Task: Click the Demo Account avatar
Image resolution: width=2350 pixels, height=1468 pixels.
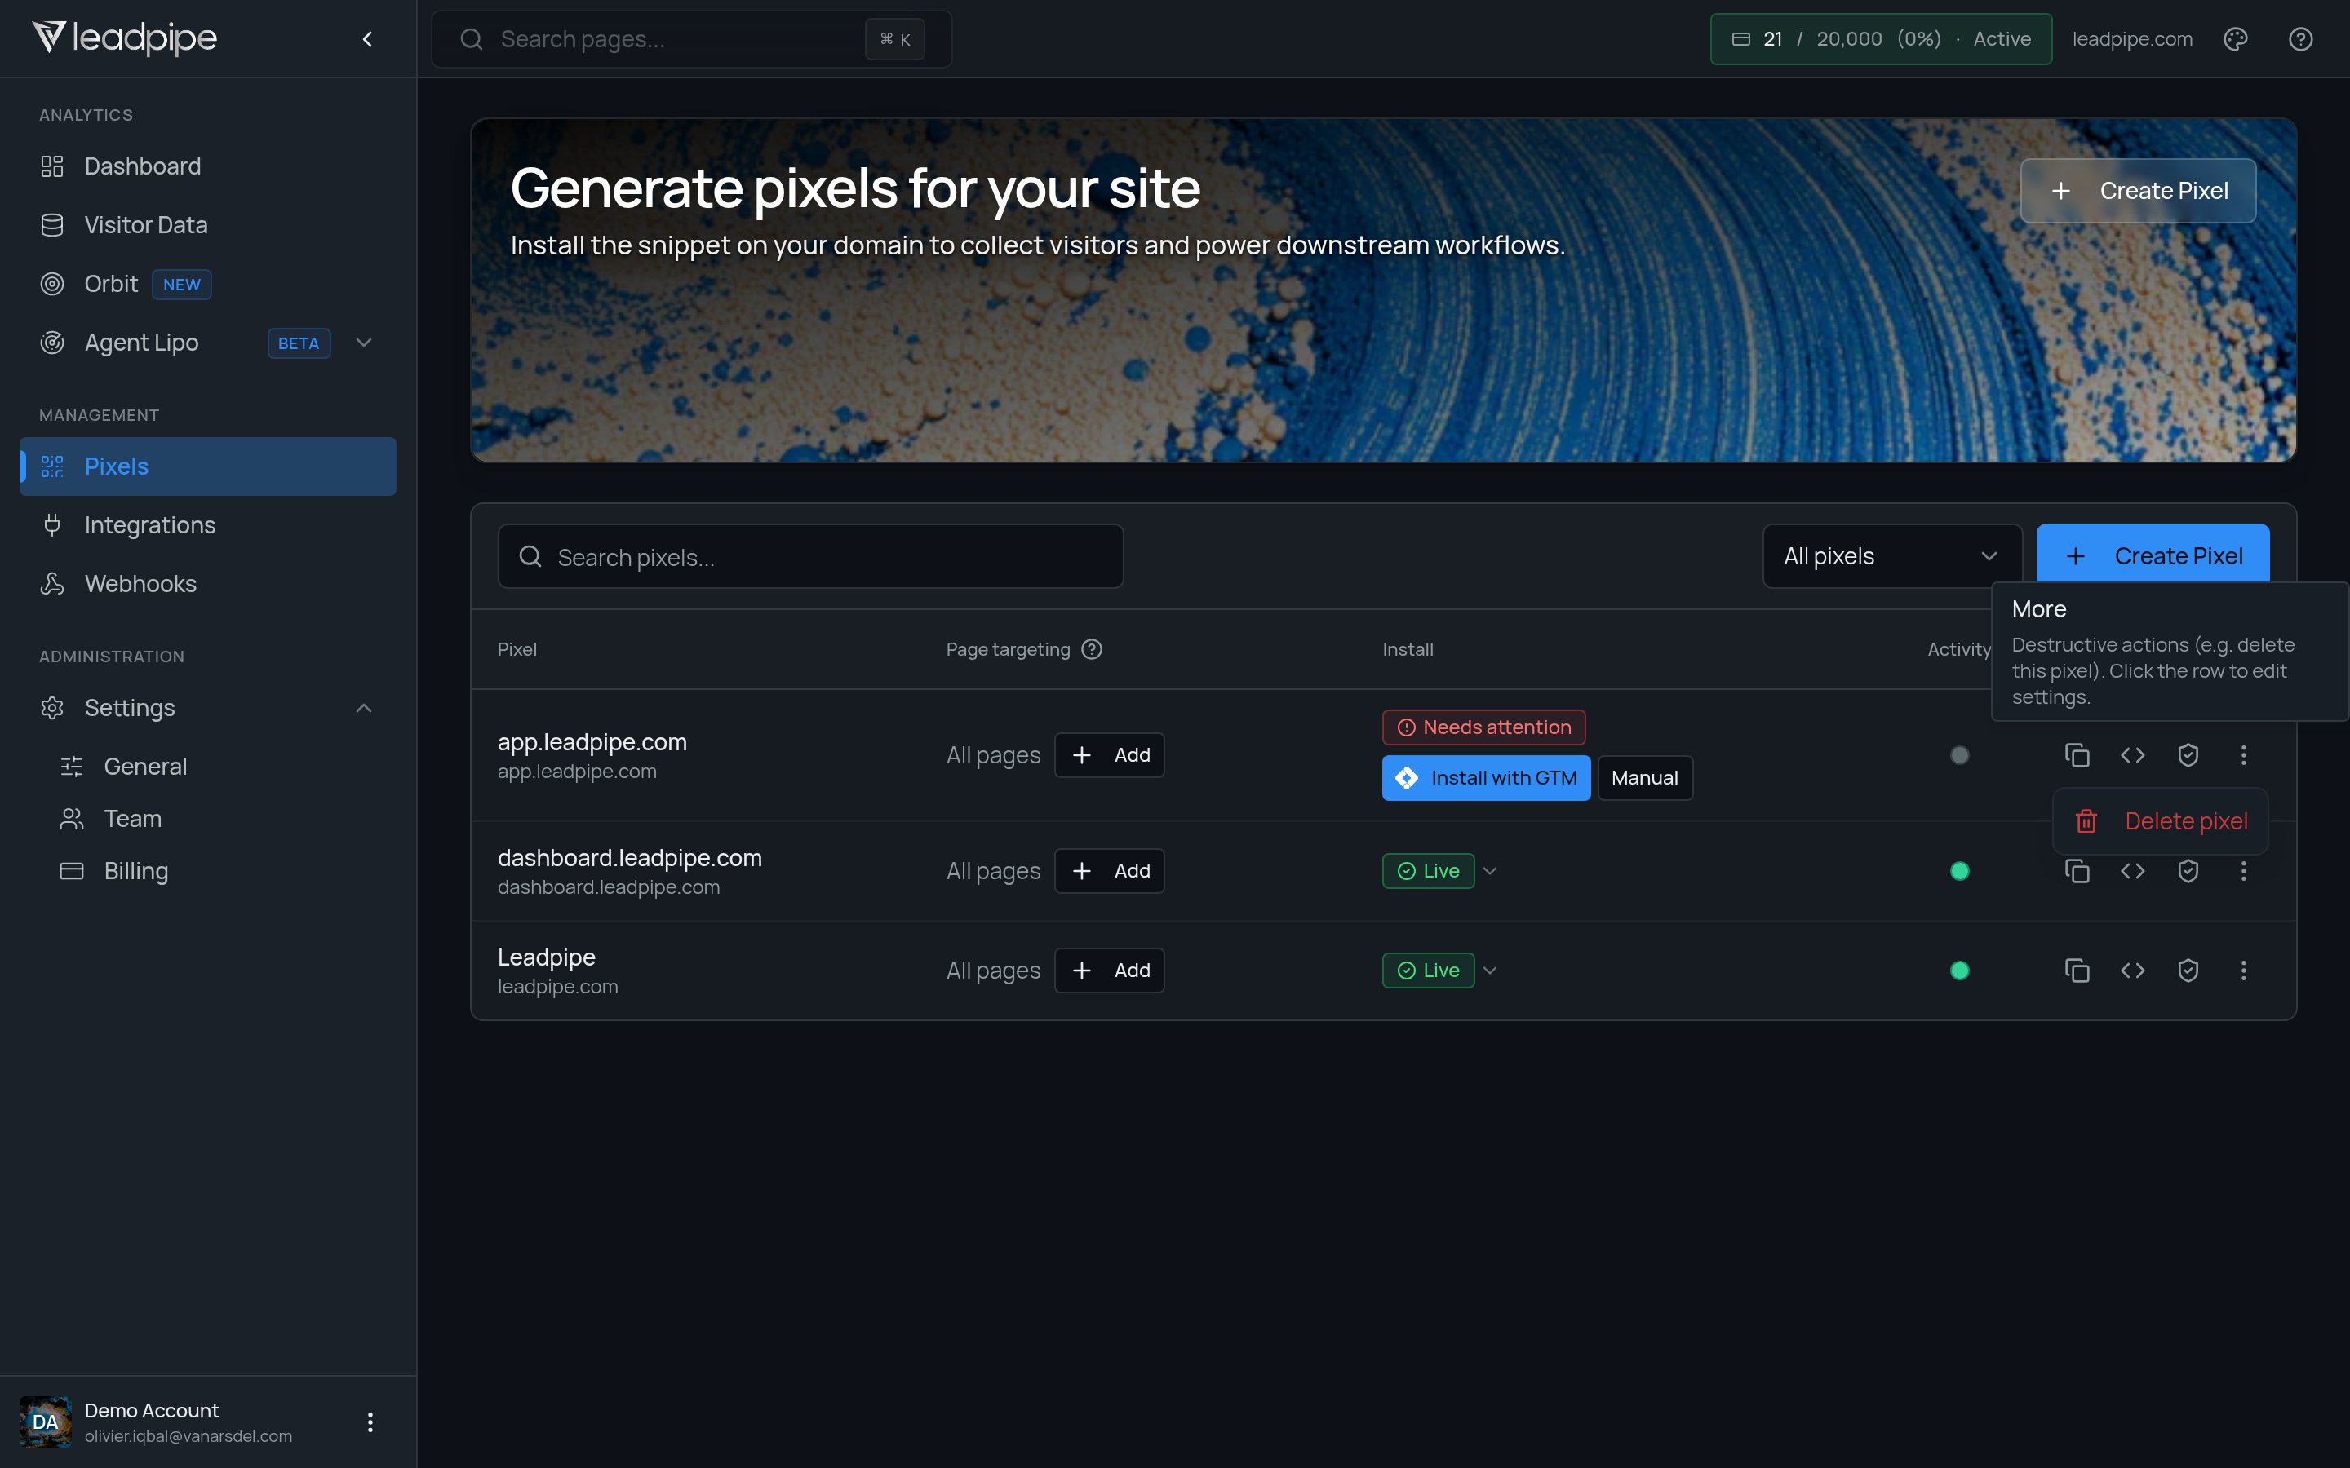Action: (x=45, y=1422)
